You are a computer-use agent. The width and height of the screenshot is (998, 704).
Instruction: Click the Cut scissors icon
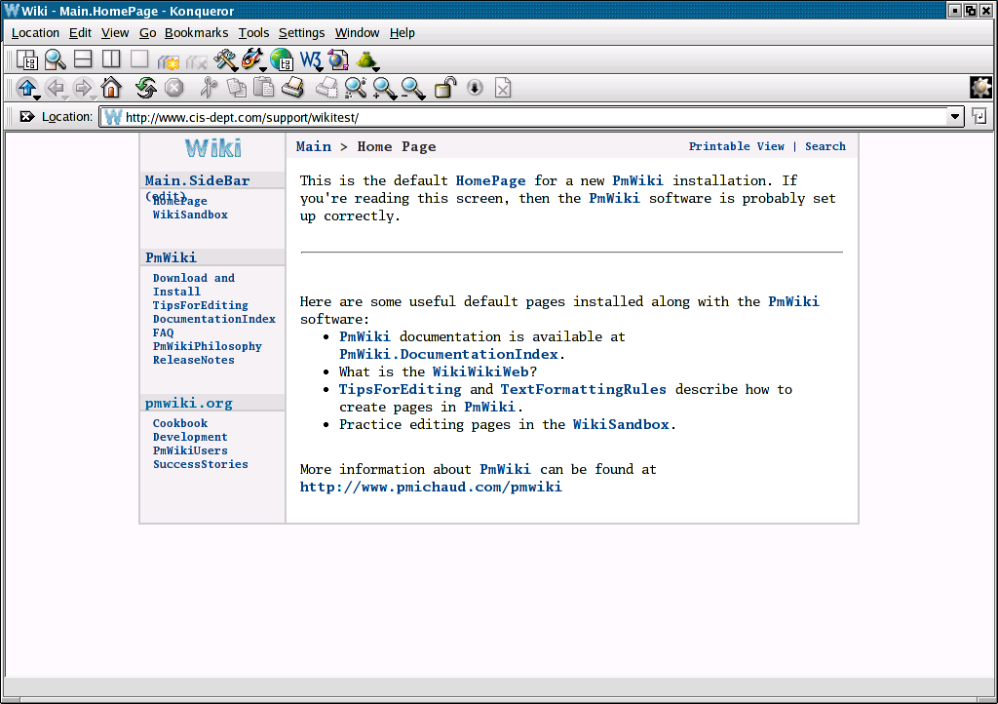tap(209, 87)
